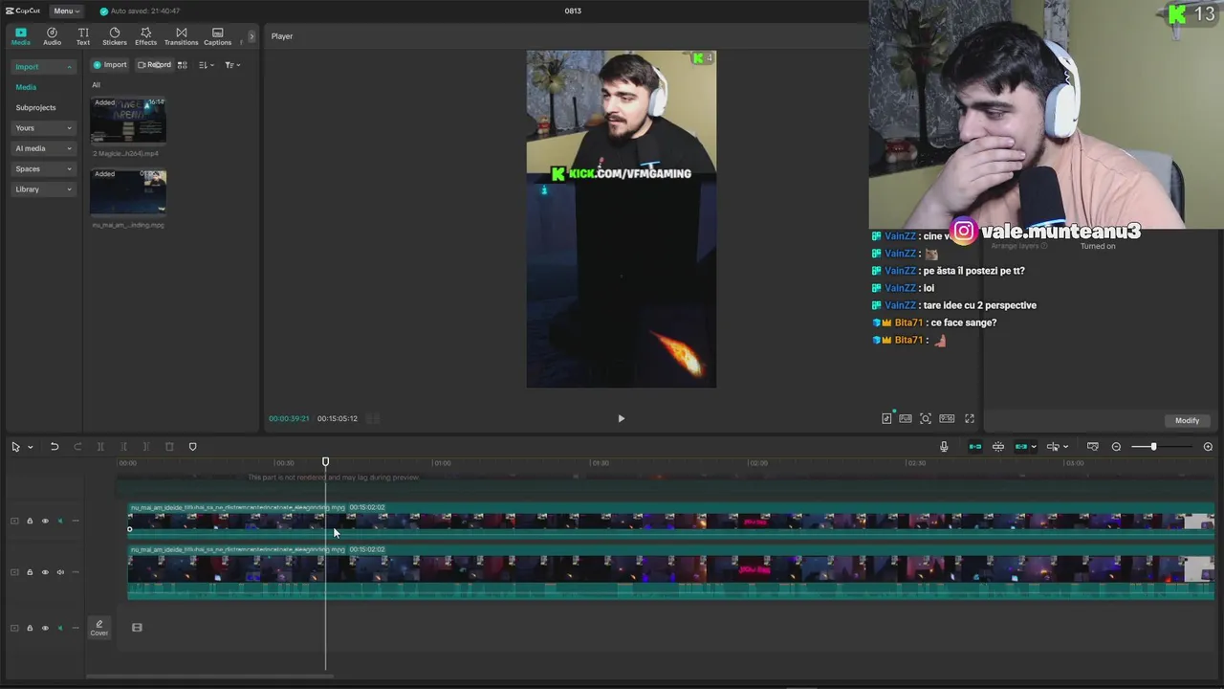The image size is (1224, 689).
Task: Lock the top video track
Action: point(30,521)
